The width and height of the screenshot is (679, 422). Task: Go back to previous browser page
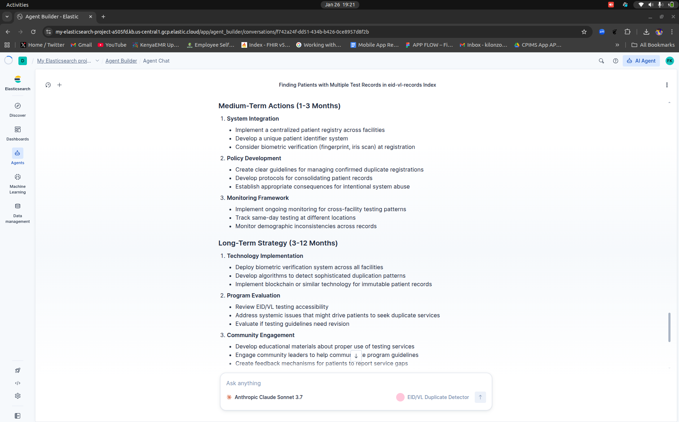tap(8, 32)
